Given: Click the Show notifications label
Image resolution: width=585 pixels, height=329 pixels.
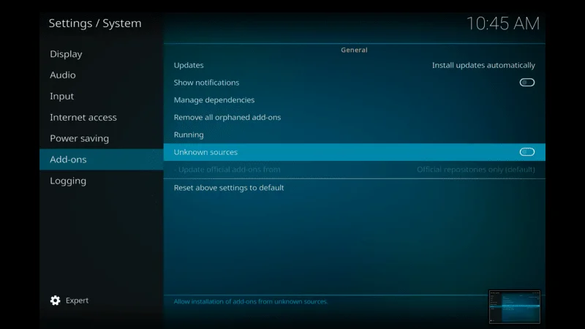Looking at the screenshot, I should coord(206,83).
